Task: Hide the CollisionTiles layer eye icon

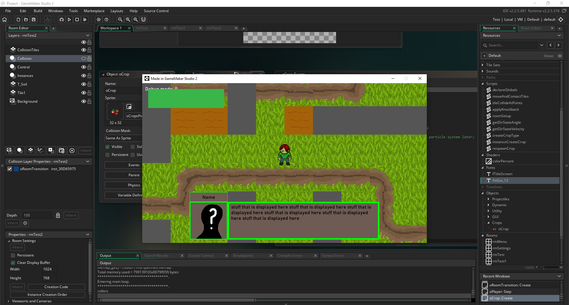Action: (84, 50)
